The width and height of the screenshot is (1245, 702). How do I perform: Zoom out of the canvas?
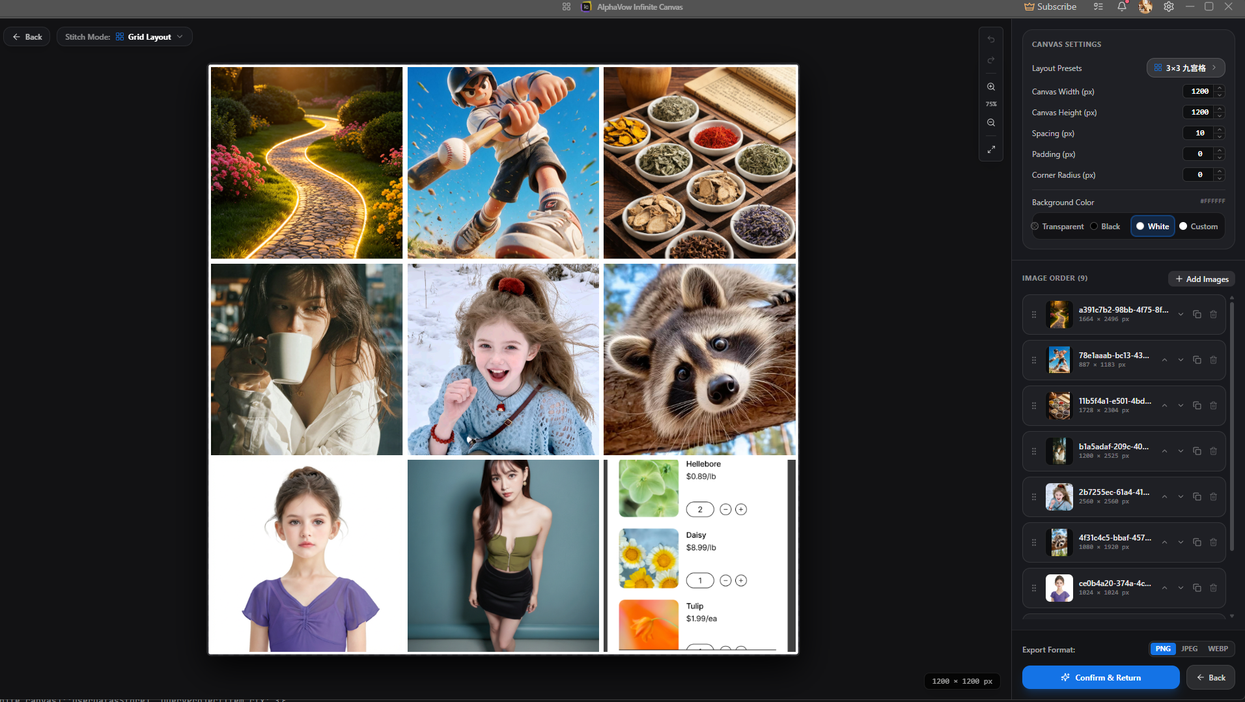[991, 122]
